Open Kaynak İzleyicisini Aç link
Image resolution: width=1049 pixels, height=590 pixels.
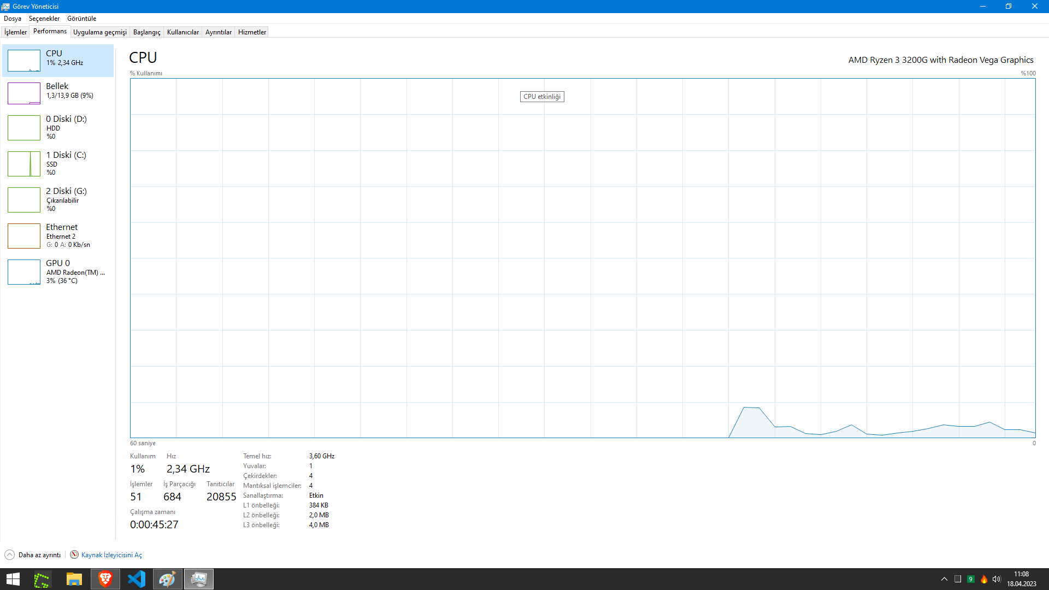tap(111, 555)
